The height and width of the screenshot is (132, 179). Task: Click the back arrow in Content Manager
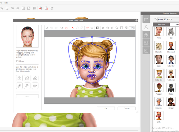click(x=155, y=19)
